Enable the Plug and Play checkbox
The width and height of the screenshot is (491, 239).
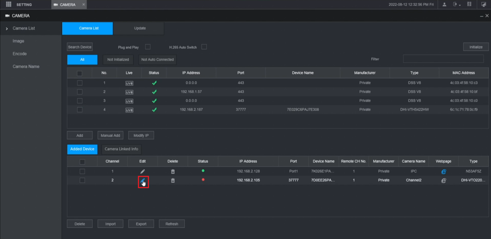point(148,47)
